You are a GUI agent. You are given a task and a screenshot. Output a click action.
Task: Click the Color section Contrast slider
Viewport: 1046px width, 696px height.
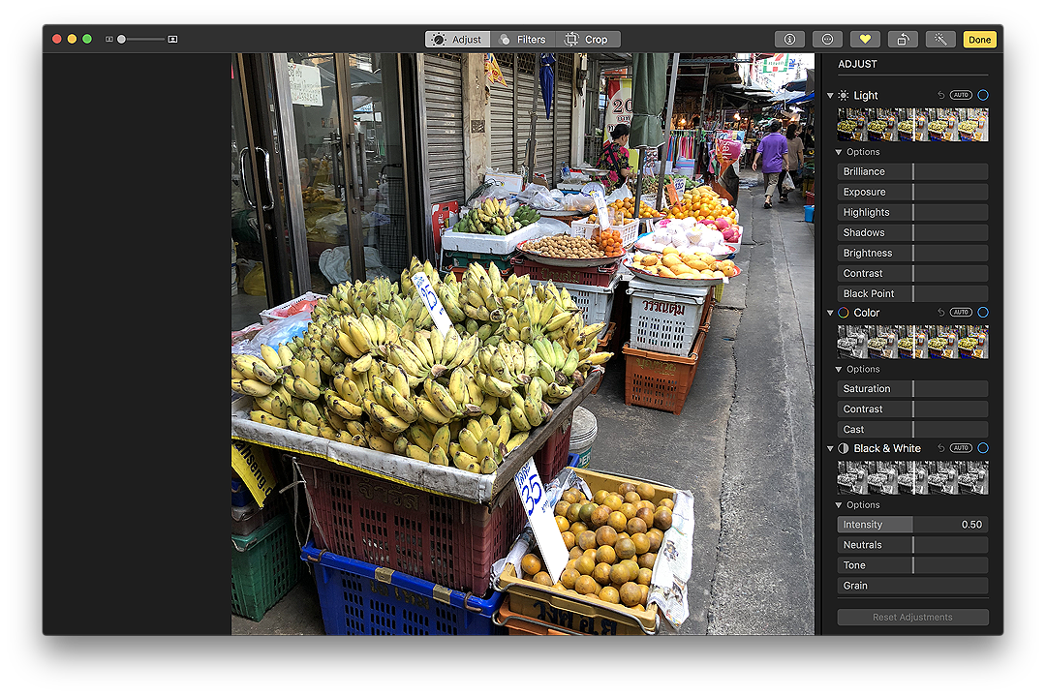912,409
